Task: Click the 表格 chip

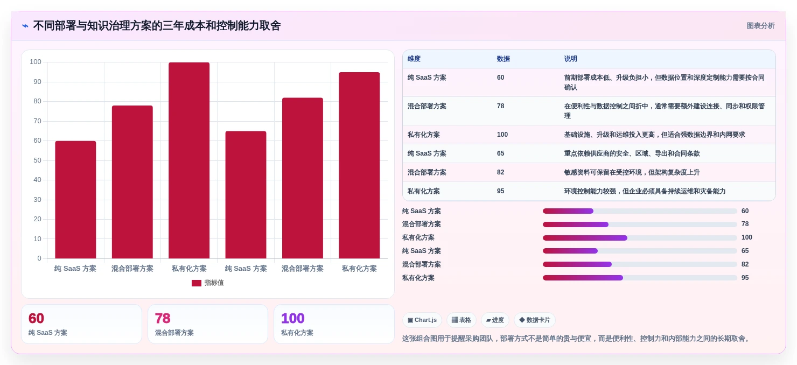Action: 462,320
